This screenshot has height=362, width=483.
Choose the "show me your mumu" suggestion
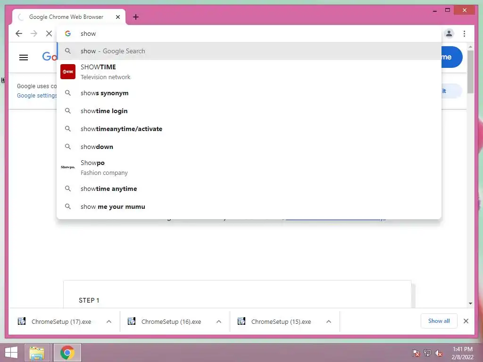pos(249,206)
